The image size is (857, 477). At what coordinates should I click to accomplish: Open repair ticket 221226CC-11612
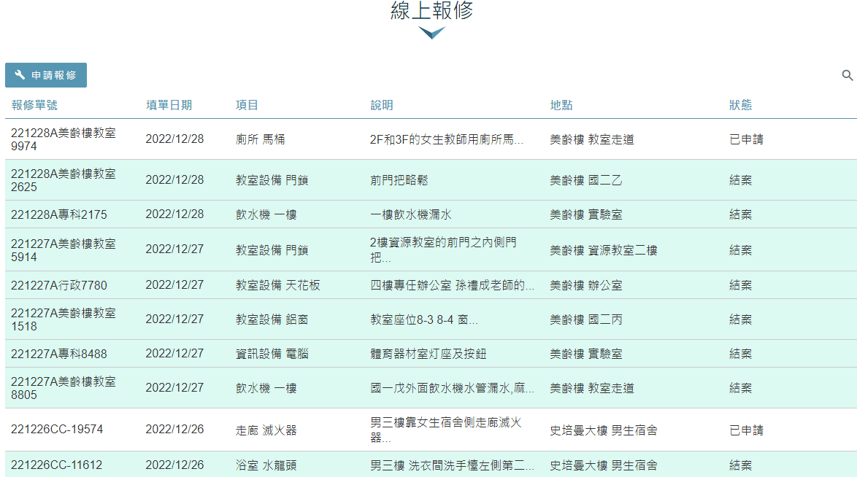(x=56, y=465)
